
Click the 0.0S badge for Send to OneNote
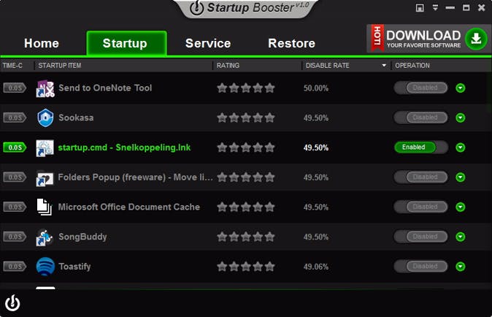point(15,88)
